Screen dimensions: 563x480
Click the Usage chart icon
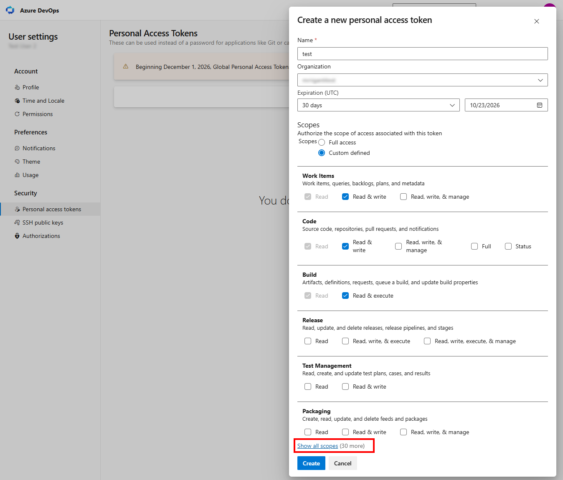pyautogui.click(x=17, y=175)
